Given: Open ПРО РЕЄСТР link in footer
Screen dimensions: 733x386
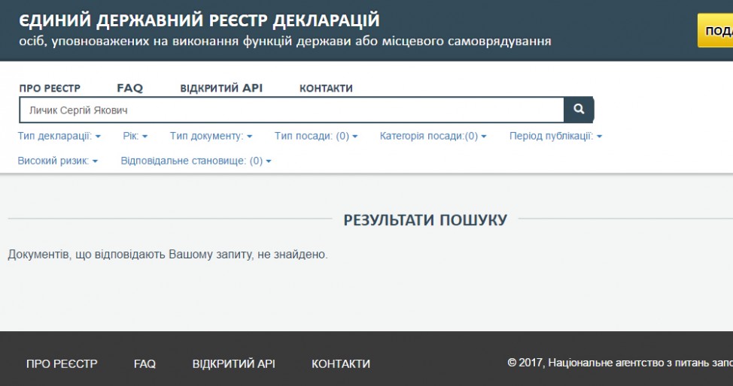Looking at the screenshot, I should 62,363.
